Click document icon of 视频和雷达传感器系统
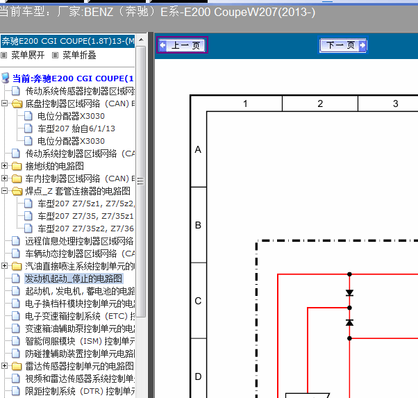Viewport: 418px width, 398px height. tap(16, 379)
